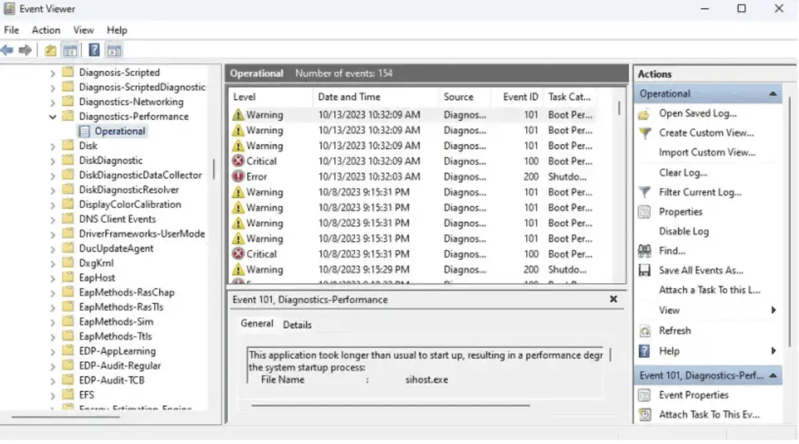Screen dimensions: 799x444
Task: Open a saved log file
Action: (x=696, y=113)
